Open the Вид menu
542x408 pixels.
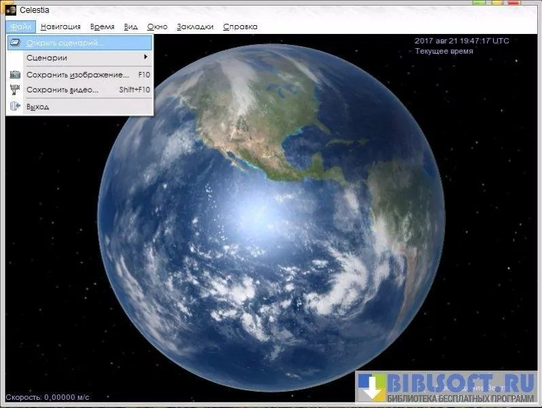click(131, 27)
